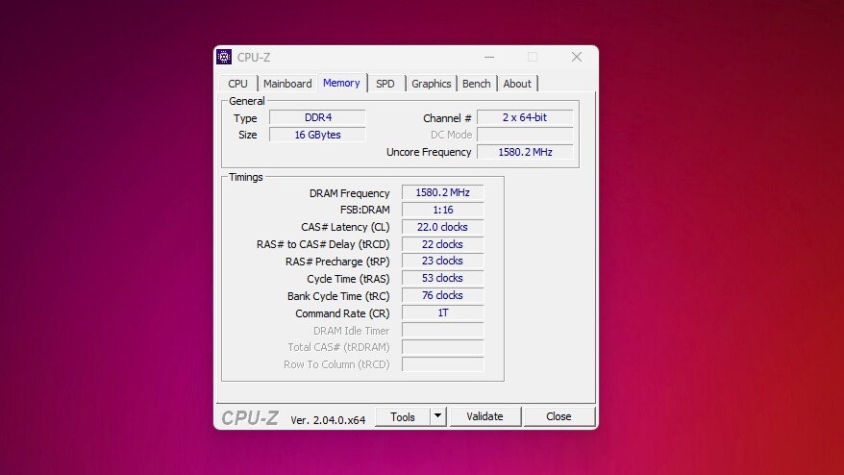Click the Uncore Frequency value field
Image resolution: width=844 pixels, height=475 pixels.
pyautogui.click(x=525, y=152)
